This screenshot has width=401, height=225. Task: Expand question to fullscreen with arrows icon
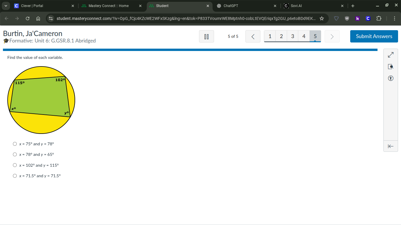click(390, 55)
